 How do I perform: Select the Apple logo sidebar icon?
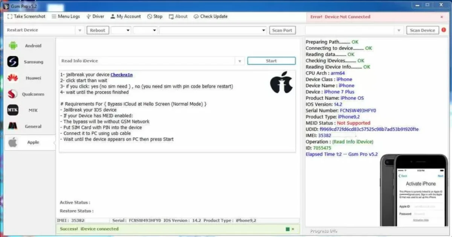pyautogui.click(x=13, y=142)
